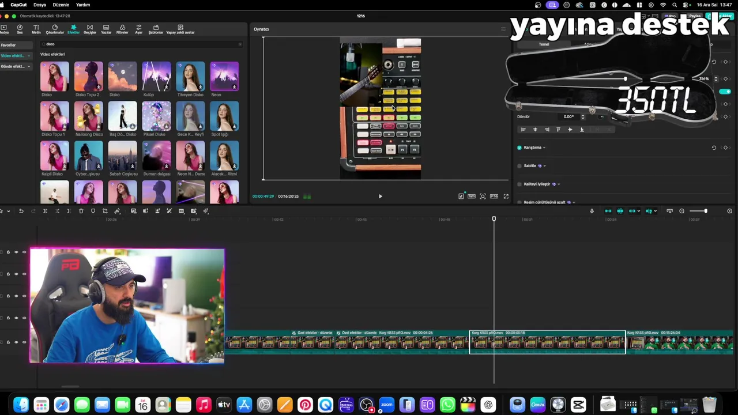Screen dimensions: 738x415
Task: Open the Dosya menu
Action: pyautogui.click(x=40, y=5)
